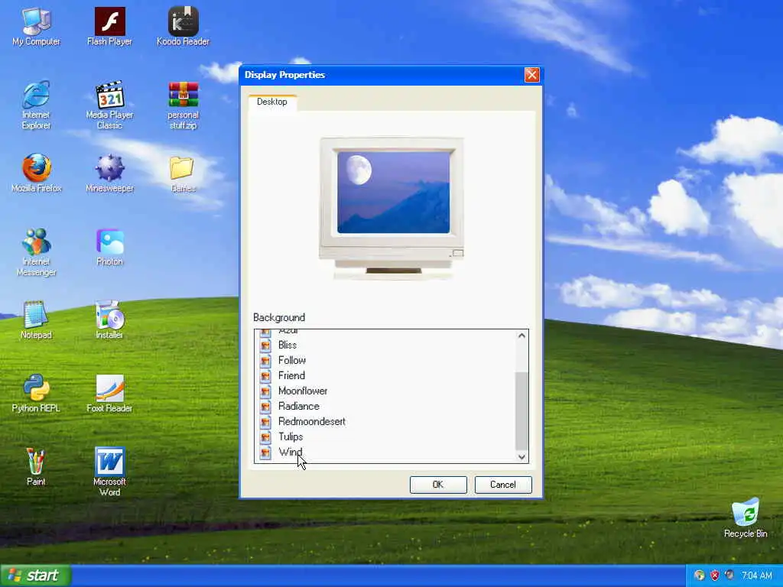Cancel the Display Properties dialog
The width and height of the screenshot is (783, 587).
(x=503, y=485)
